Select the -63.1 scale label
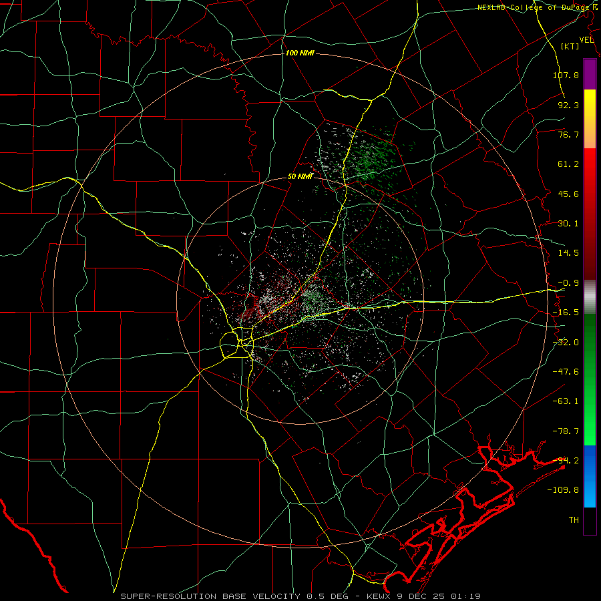Screen dimensions: 601x601 point(566,401)
